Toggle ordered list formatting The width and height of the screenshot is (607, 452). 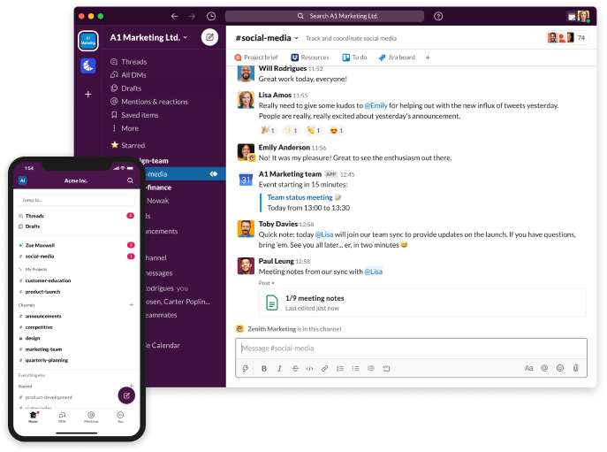[340, 369]
